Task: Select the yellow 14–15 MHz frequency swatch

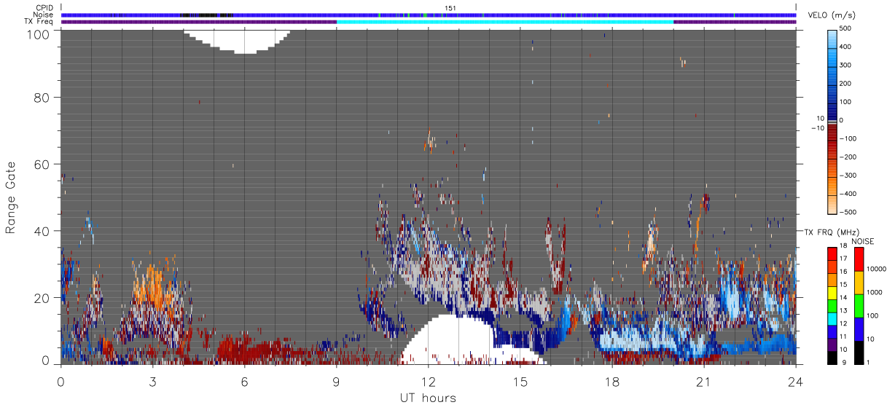Action: click(832, 293)
